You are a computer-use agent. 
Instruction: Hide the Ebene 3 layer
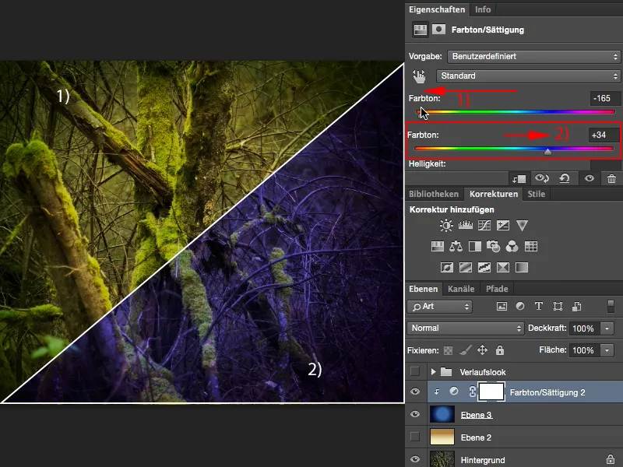pyautogui.click(x=416, y=415)
